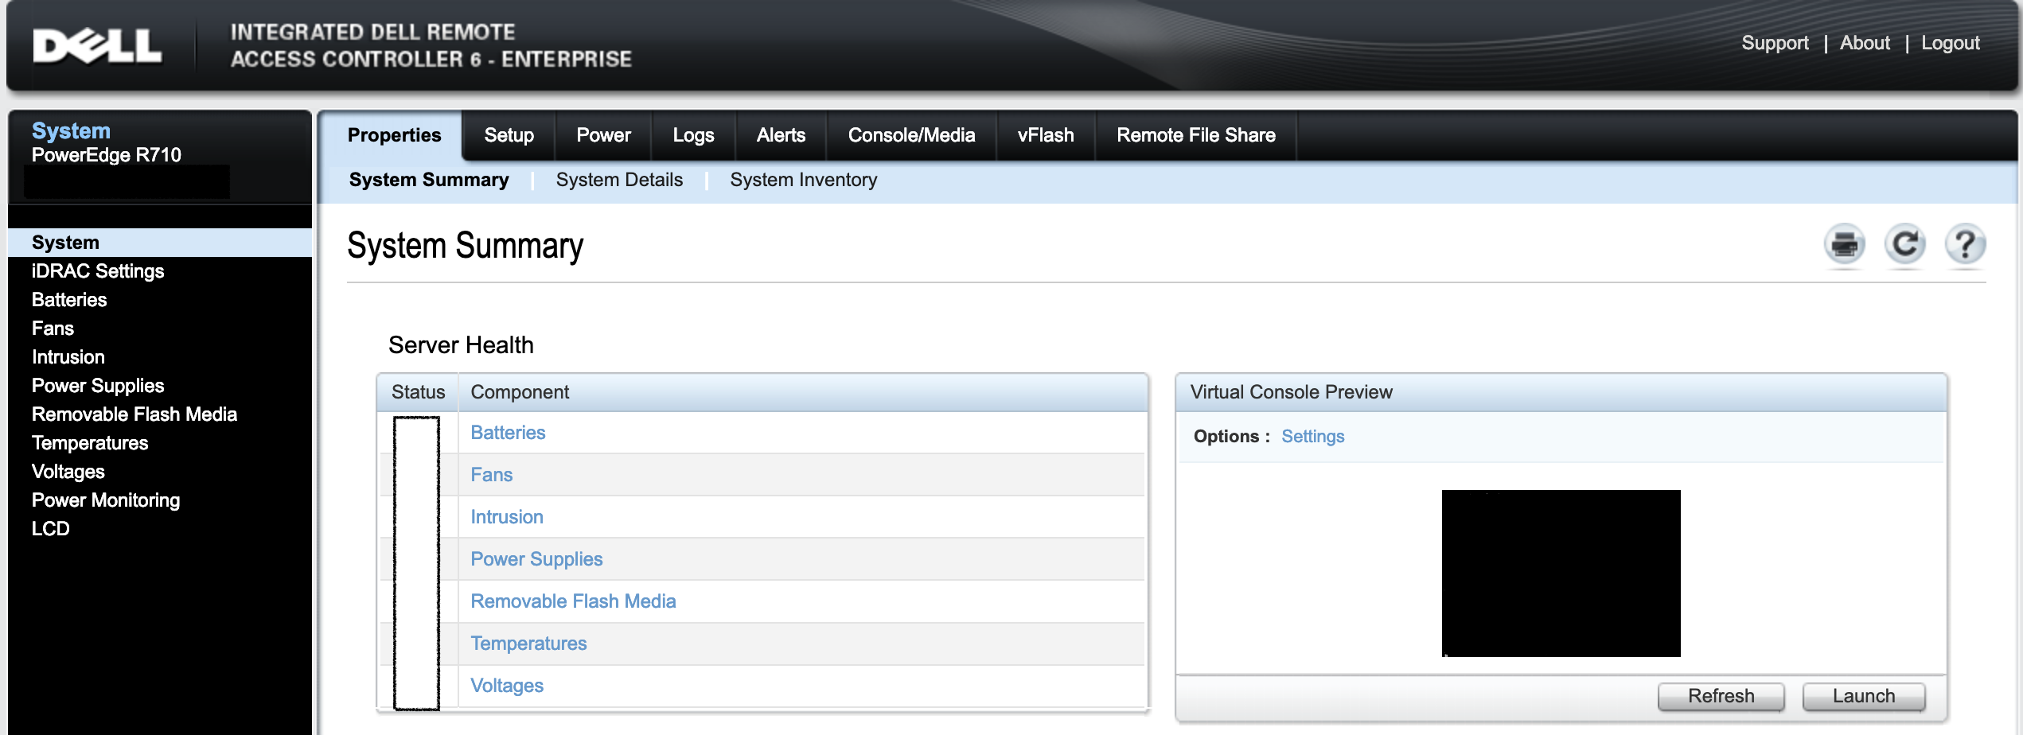This screenshot has width=2023, height=735.
Task: Switch to the vFlash tab
Action: 1046,135
